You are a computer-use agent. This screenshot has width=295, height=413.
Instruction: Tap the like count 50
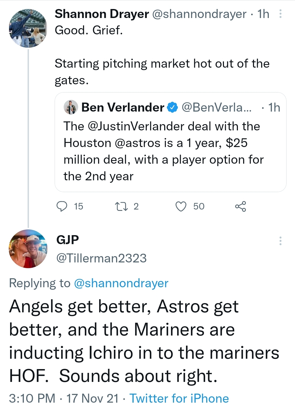(199, 206)
